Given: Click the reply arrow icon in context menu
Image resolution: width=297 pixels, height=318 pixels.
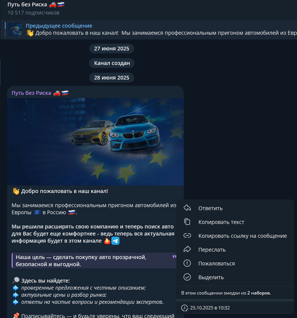Looking at the screenshot, I should coord(187,208).
